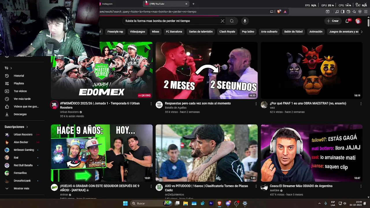The width and height of the screenshot is (370, 208).
Task: Toggle the Brave sidebar panel icon
Action: coord(343,12)
